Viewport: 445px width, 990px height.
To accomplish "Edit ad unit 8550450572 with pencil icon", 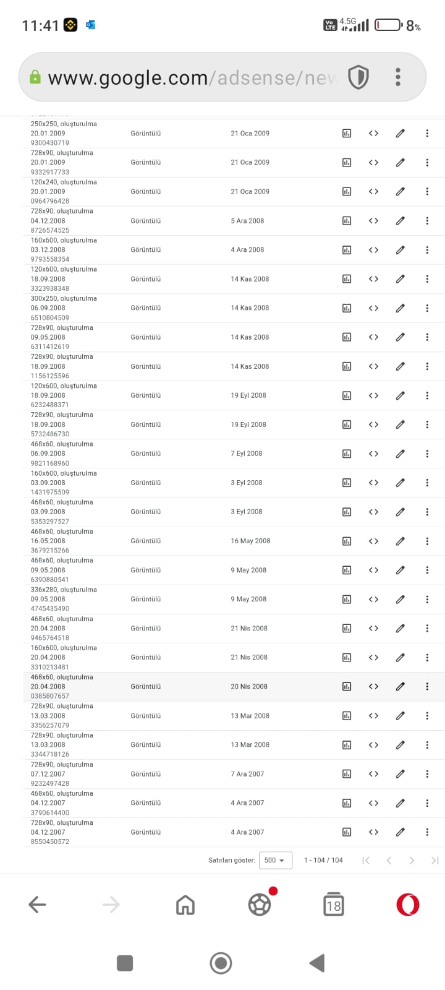I will (x=400, y=832).
